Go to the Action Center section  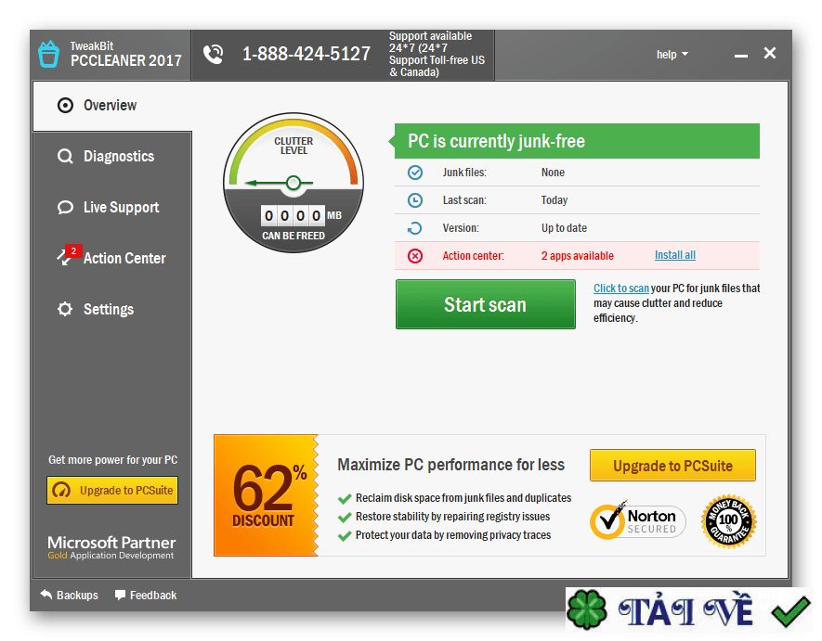coord(112,258)
